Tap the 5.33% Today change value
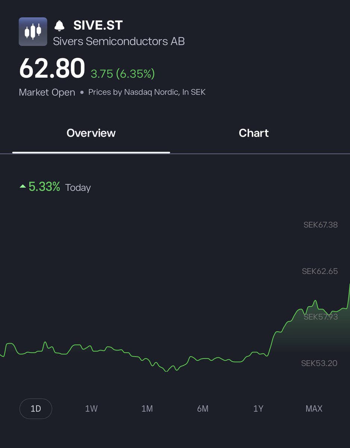 click(x=44, y=187)
